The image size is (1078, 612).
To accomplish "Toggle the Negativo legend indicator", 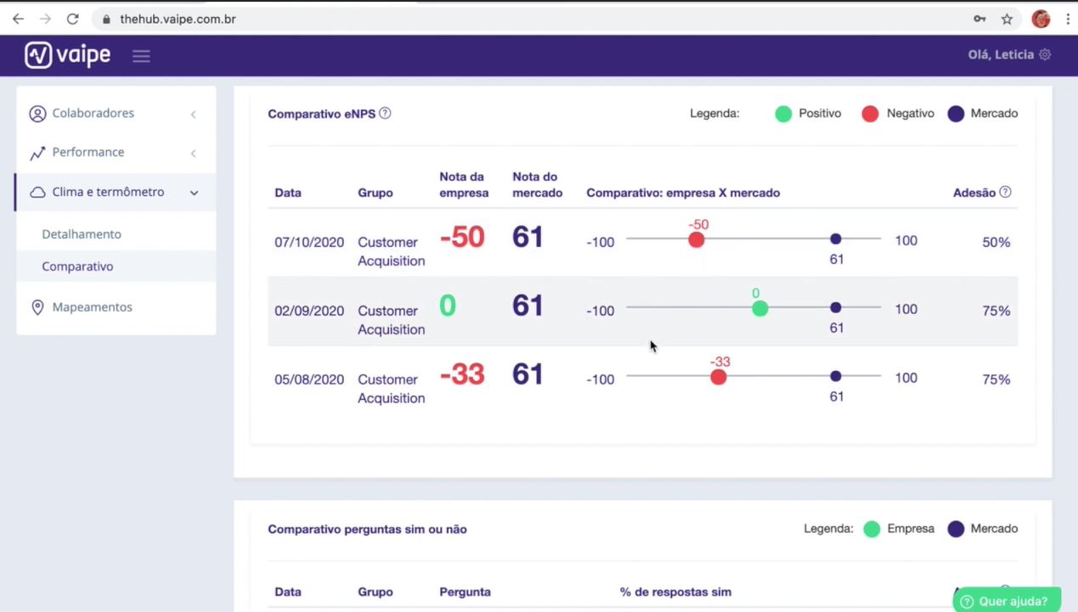I will coord(870,113).
